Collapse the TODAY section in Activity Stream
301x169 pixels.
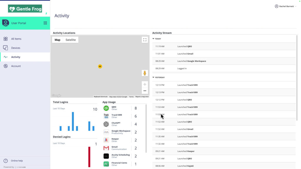tap(153, 38)
